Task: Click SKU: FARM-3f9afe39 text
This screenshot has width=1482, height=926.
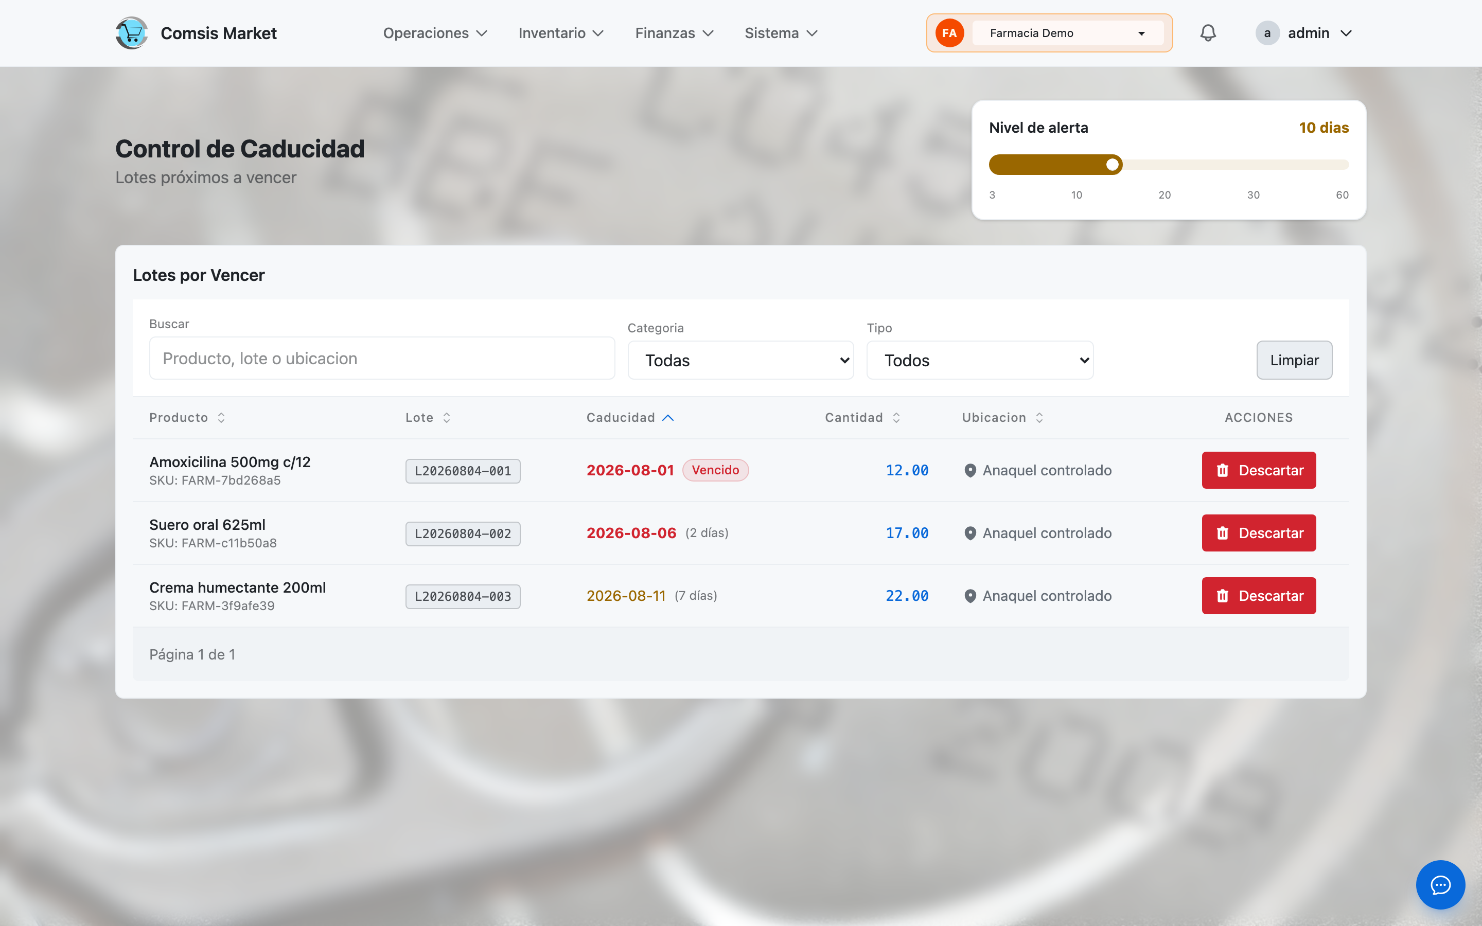Action: [212, 606]
